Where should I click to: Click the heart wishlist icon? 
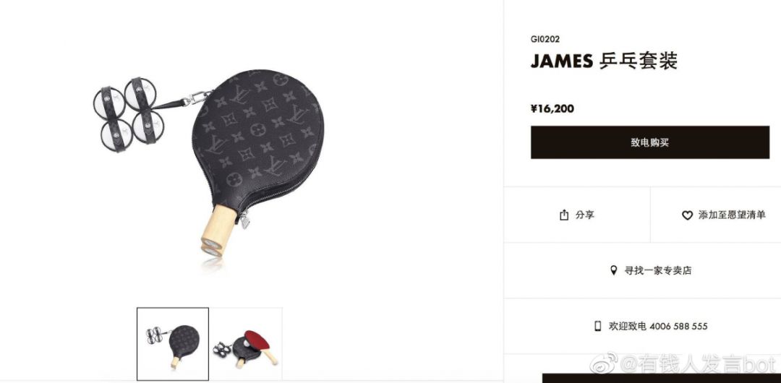[x=687, y=215]
